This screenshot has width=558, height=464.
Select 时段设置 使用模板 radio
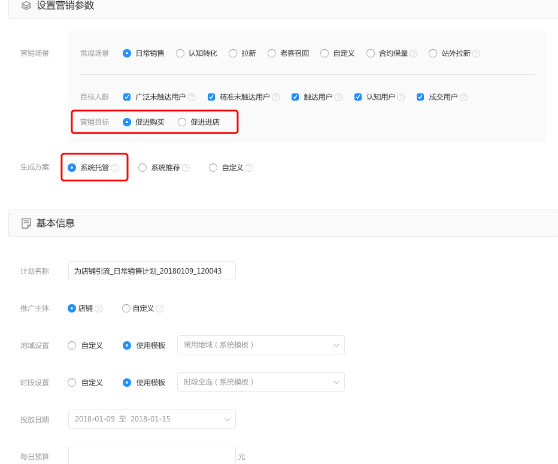(127, 383)
